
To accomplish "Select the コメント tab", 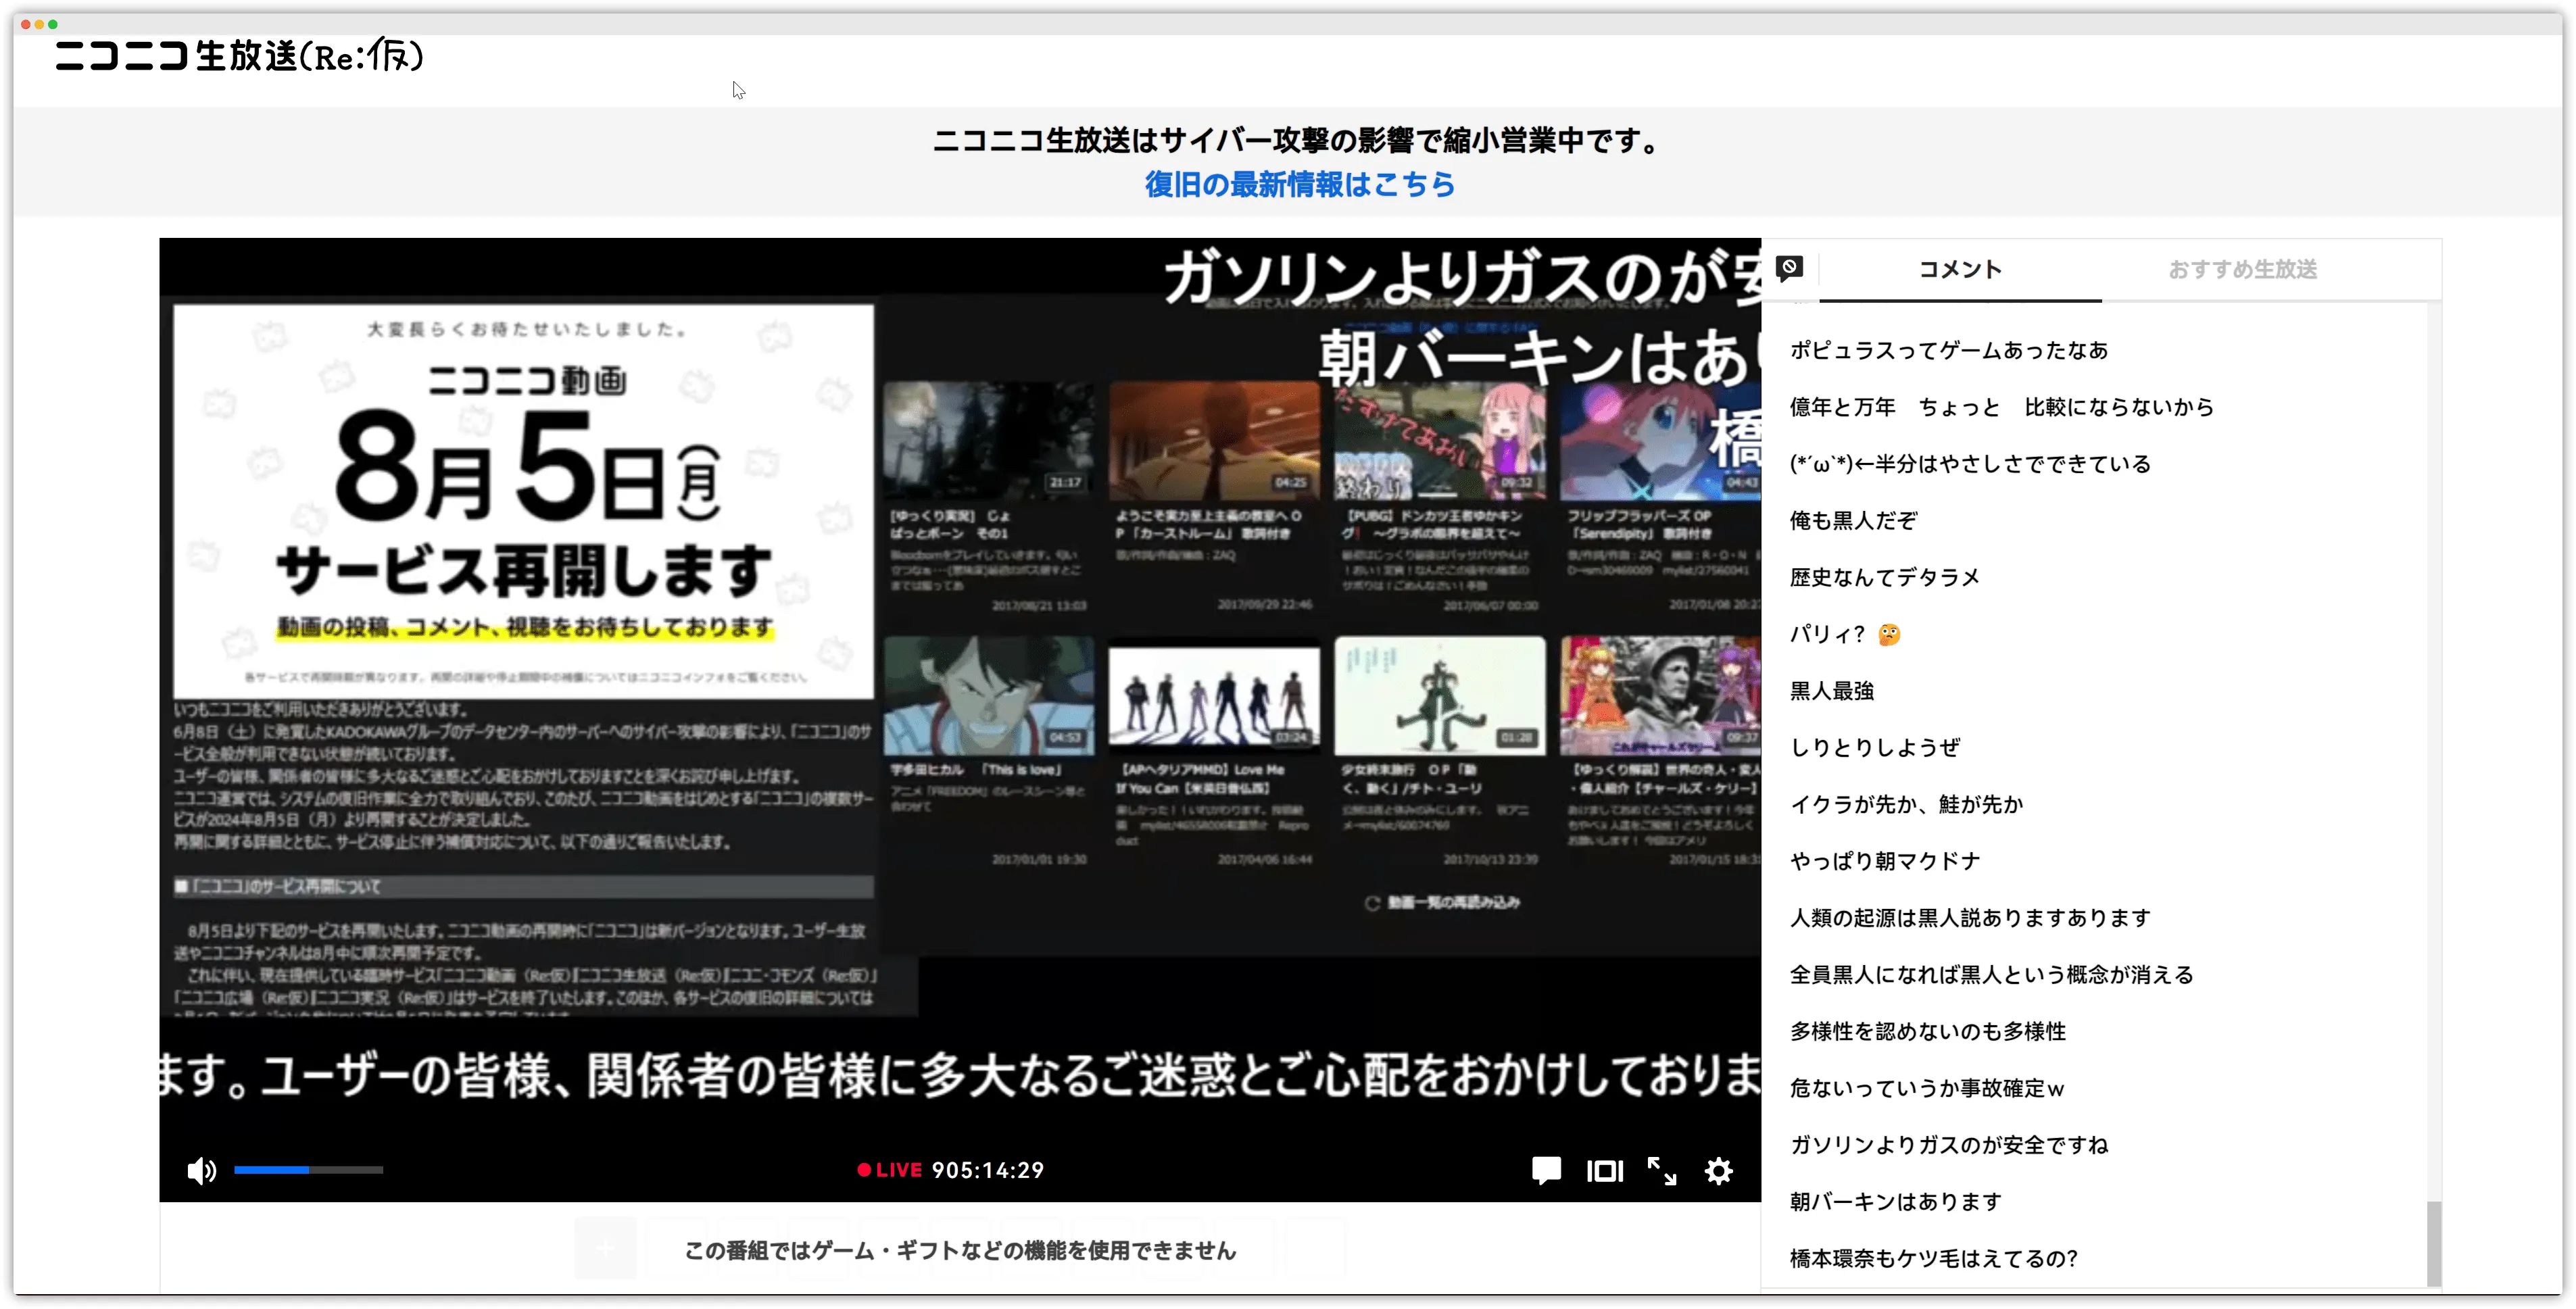I will 1960,269.
